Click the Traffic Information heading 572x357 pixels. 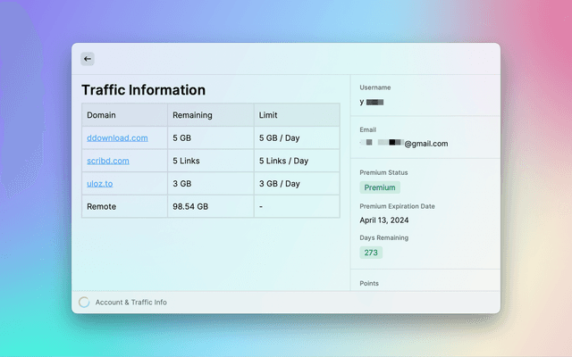click(143, 90)
